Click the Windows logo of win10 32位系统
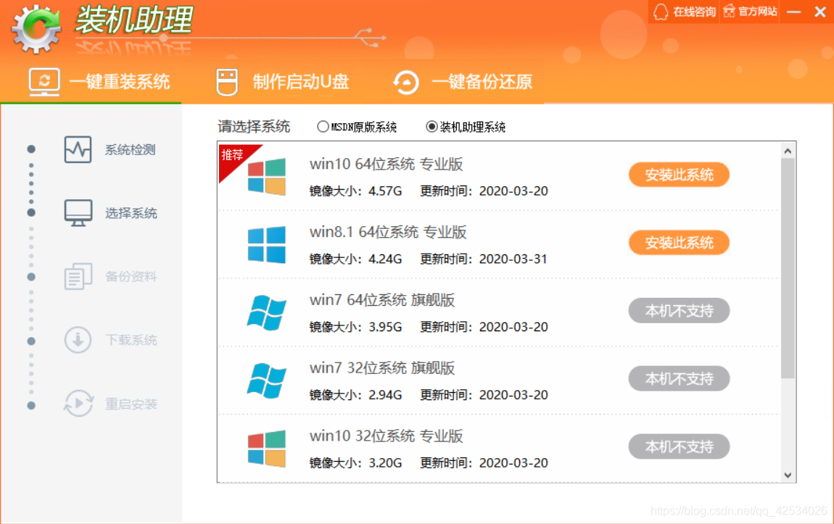834x524 pixels. (266, 449)
